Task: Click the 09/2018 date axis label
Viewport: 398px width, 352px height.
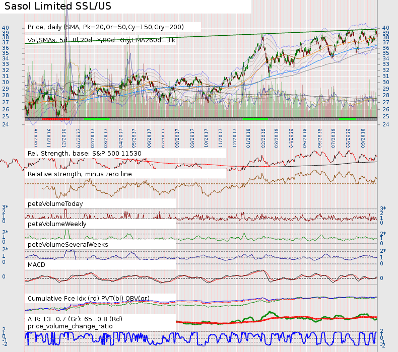Action: (363, 138)
